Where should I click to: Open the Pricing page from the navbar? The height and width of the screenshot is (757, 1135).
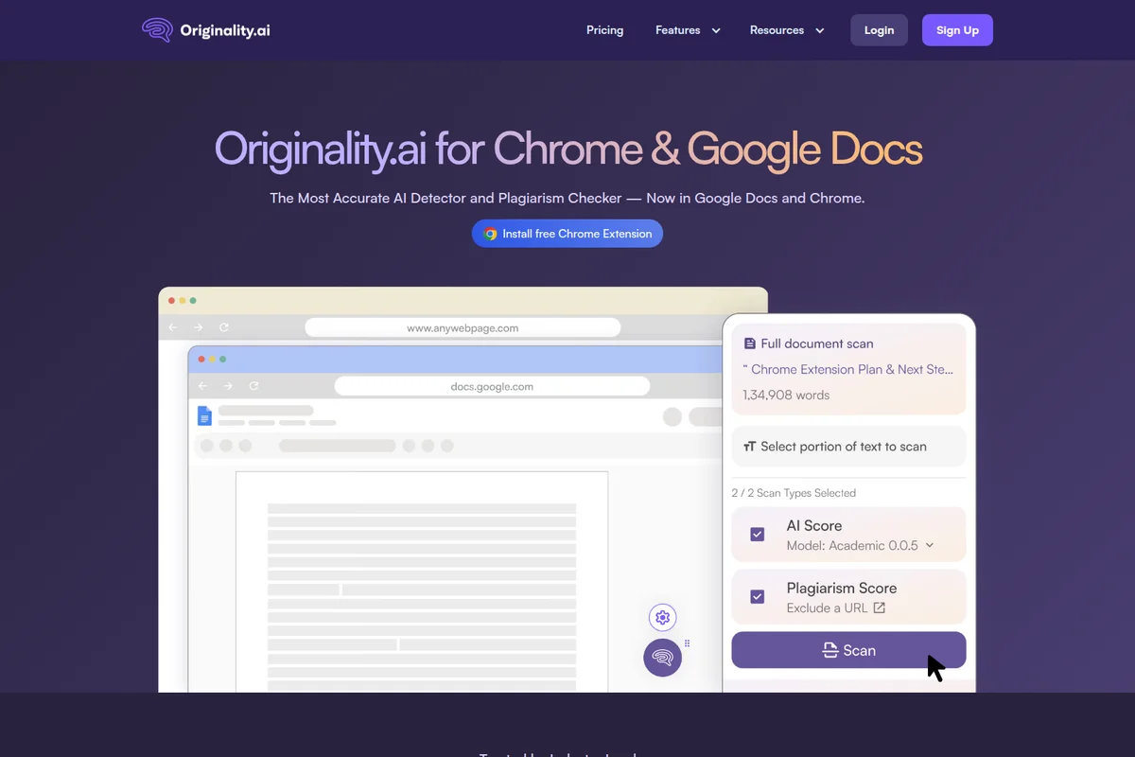pos(604,30)
